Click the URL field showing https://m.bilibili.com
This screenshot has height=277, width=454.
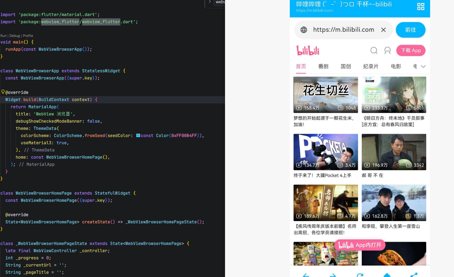coord(343,30)
